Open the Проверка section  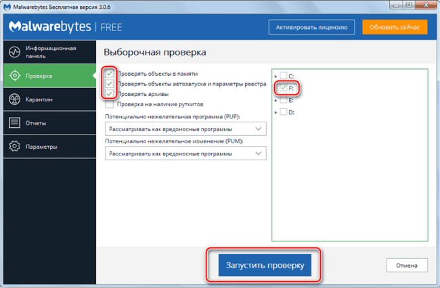tap(49, 76)
